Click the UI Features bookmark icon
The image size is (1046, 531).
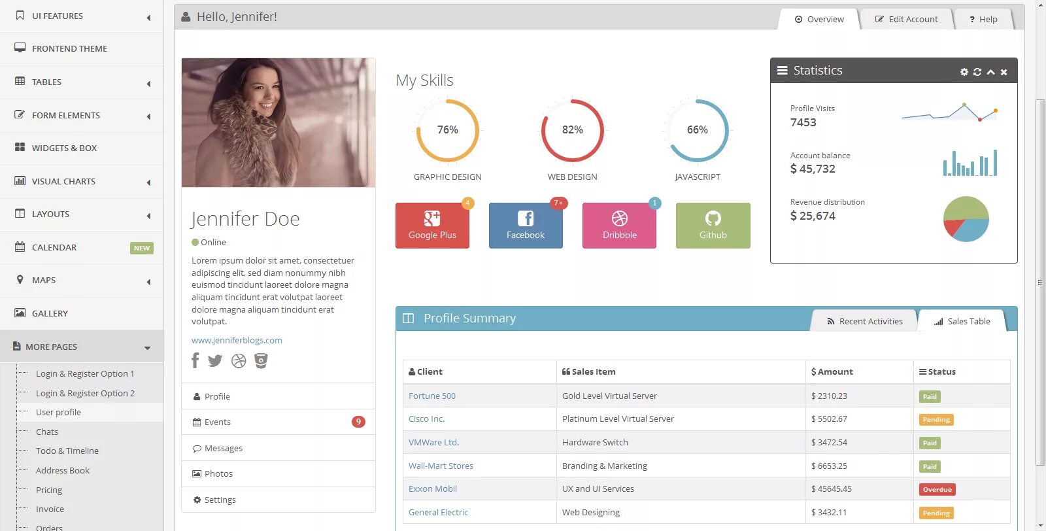[20, 15]
